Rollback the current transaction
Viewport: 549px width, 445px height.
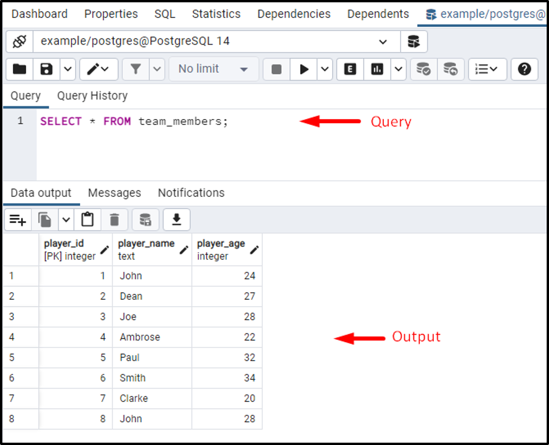tap(449, 69)
